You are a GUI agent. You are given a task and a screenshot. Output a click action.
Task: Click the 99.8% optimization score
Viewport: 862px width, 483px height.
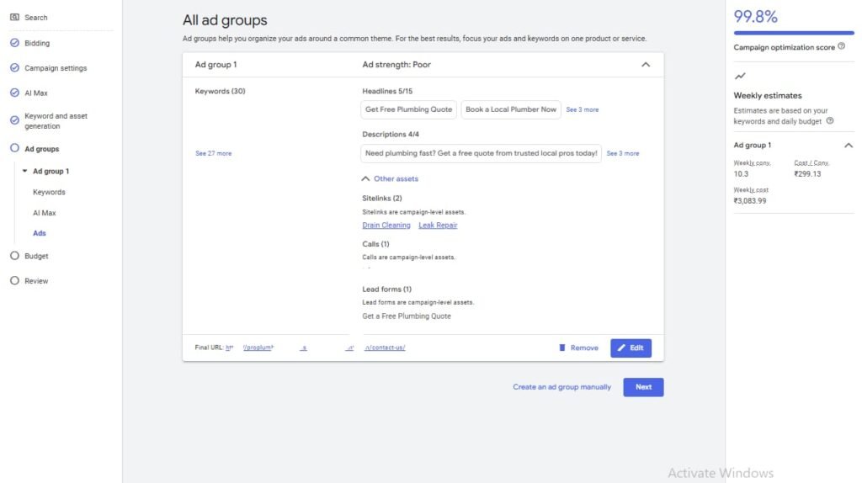coord(755,17)
